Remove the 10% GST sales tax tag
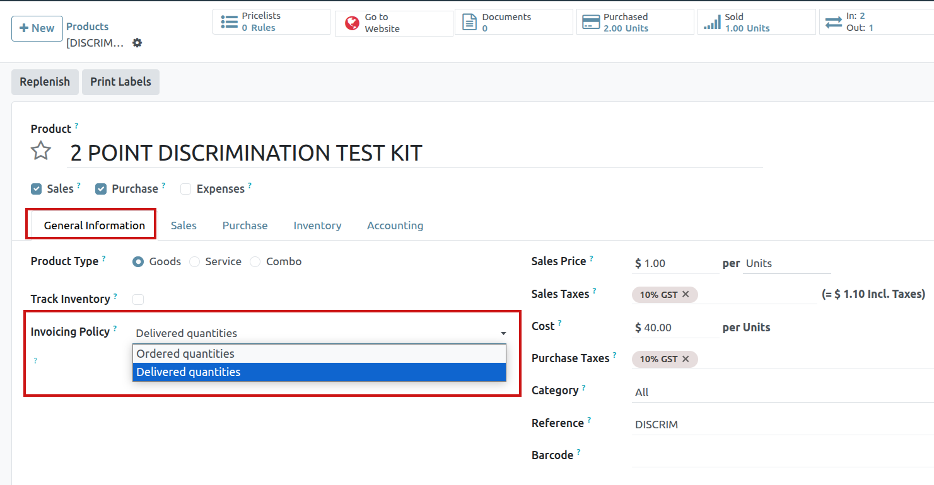Screen dimensions: 934x485 coord(686,294)
